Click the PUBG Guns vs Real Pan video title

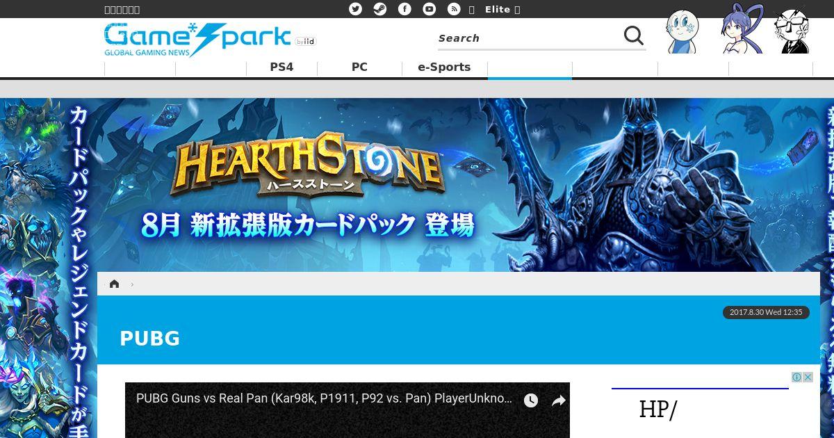tap(324, 399)
